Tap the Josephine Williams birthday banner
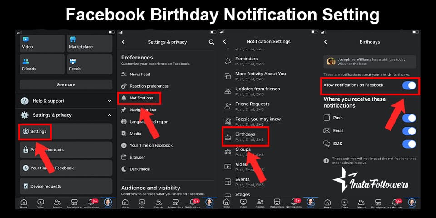The width and height of the screenshot is (436, 218). (370, 62)
